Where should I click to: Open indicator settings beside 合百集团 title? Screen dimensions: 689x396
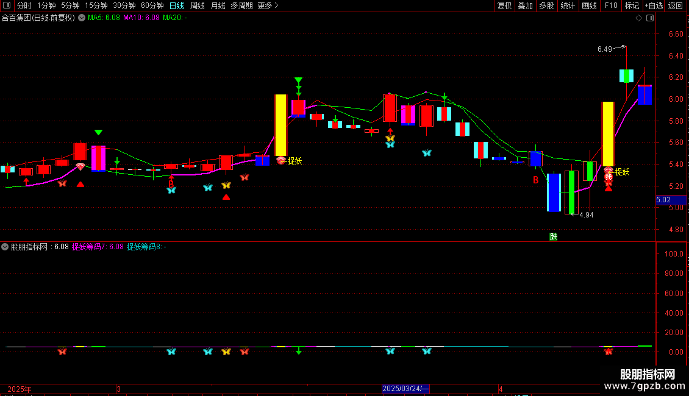tap(82, 18)
